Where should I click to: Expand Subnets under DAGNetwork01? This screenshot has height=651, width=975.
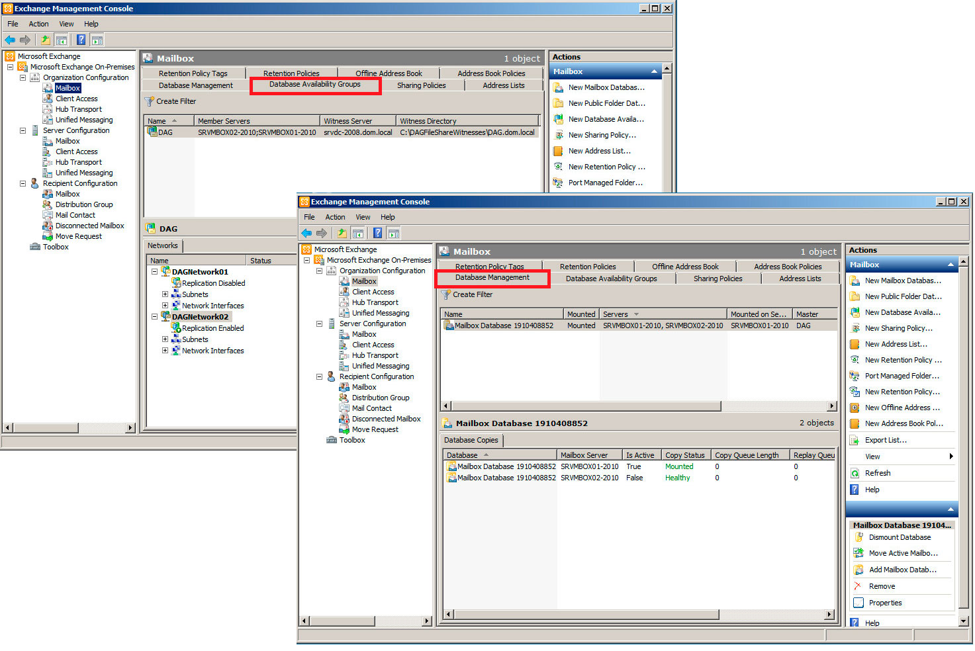[x=165, y=294]
